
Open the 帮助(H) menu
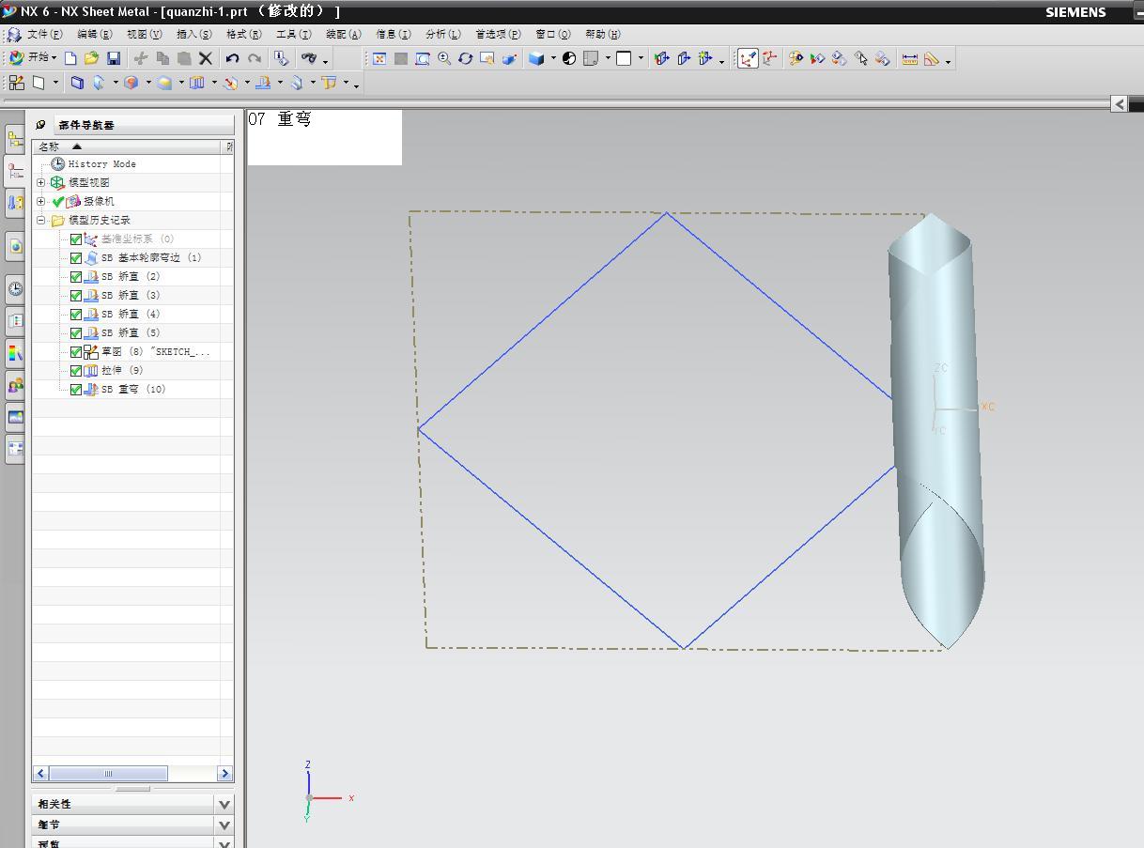coord(603,34)
